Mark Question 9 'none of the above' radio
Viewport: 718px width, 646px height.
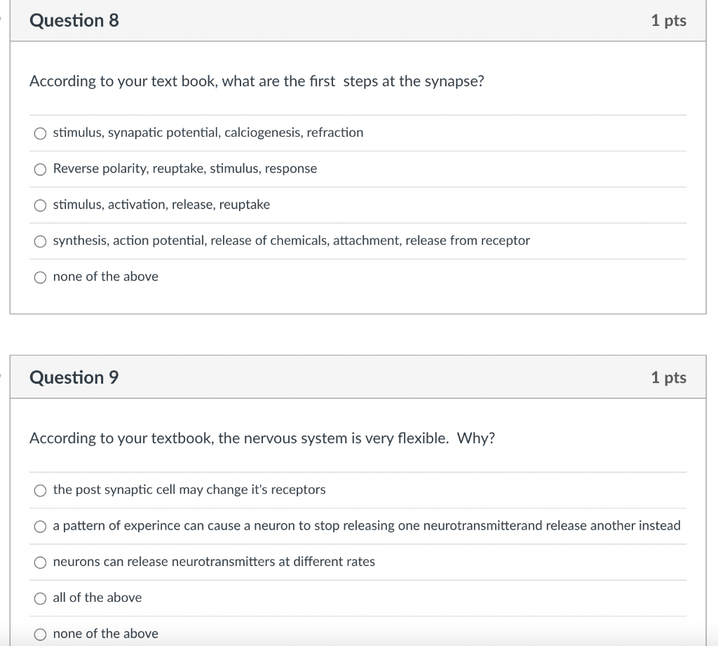[x=41, y=634]
